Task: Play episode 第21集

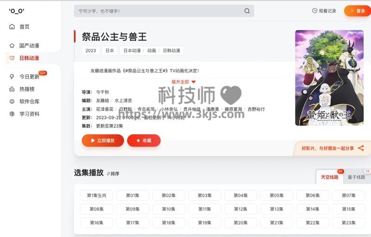Action: (x=276, y=223)
